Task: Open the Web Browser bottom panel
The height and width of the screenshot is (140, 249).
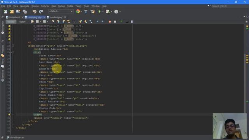Action: click(16, 138)
